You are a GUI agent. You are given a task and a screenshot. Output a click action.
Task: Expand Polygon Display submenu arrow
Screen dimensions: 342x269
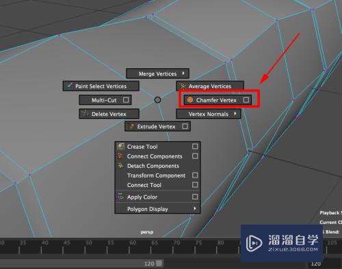[195, 208]
